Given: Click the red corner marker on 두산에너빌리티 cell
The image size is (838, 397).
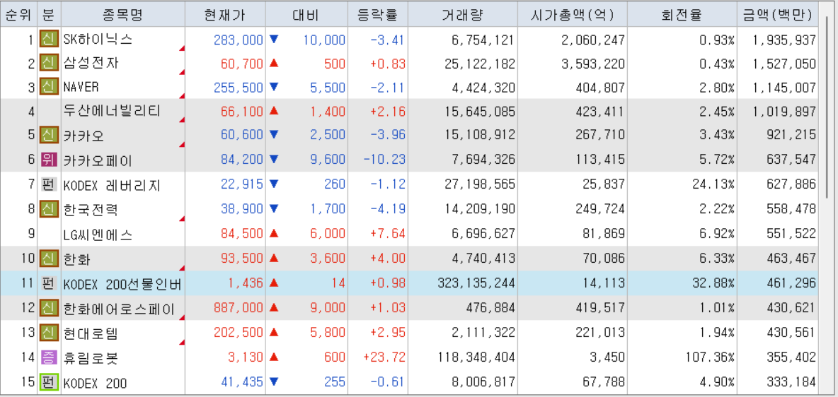Looking at the screenshot, I should point(181,120).
